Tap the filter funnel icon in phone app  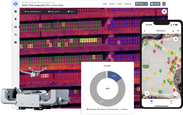click(x=178, y=31)
